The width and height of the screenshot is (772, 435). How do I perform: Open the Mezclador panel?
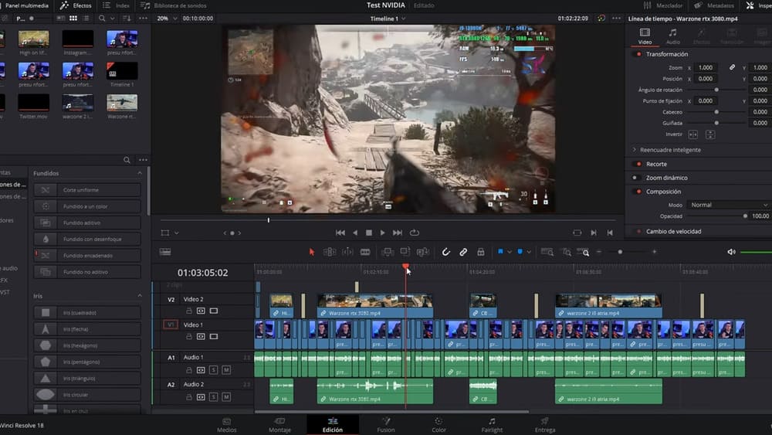[662, 5]
